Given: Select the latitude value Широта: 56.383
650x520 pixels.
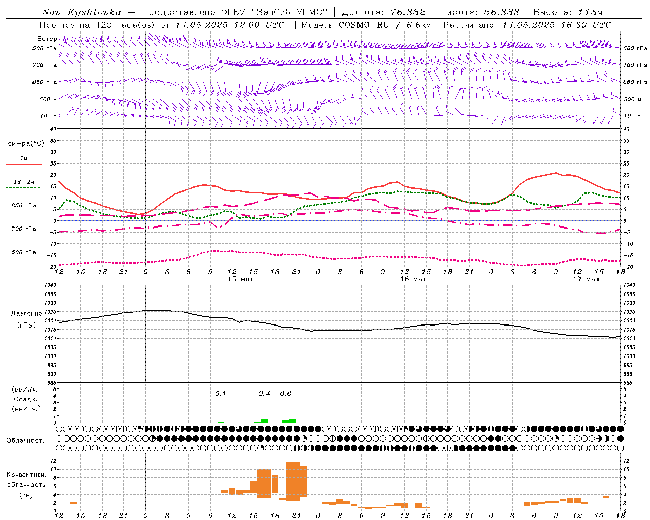Looking at the screenshot, I should tap(479, 12).
